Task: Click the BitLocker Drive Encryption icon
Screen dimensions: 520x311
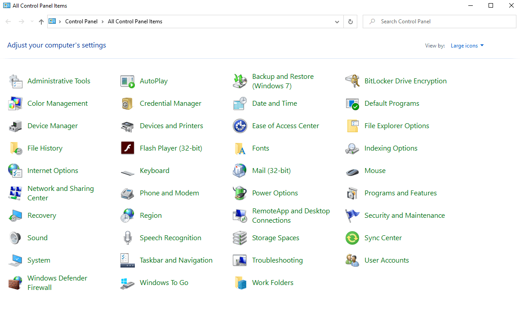Action: (352, 81)
